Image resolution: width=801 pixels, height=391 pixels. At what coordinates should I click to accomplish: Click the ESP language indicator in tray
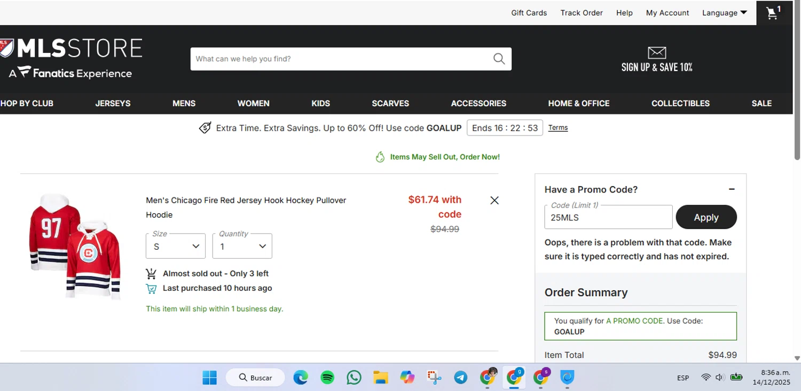coord(683,378)
